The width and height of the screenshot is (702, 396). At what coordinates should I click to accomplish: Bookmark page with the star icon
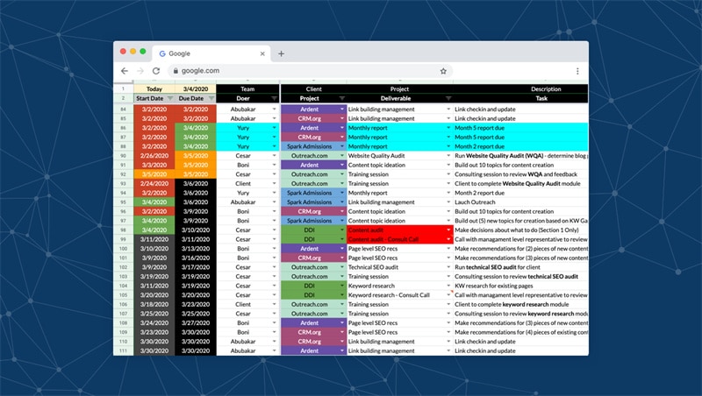click(x=443, y=71)
